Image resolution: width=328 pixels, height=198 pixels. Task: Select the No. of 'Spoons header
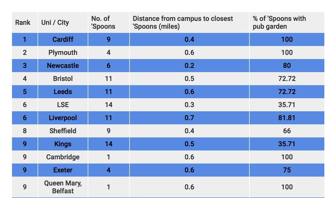[103, 22]
